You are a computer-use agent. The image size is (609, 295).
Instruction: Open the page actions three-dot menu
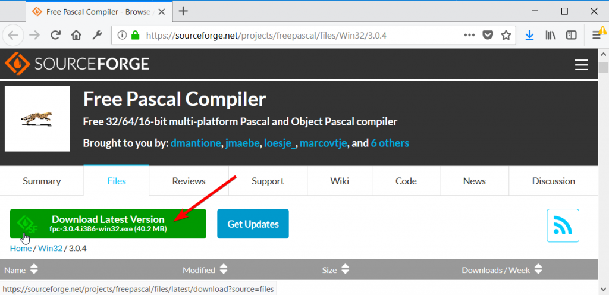click(470, 36)
